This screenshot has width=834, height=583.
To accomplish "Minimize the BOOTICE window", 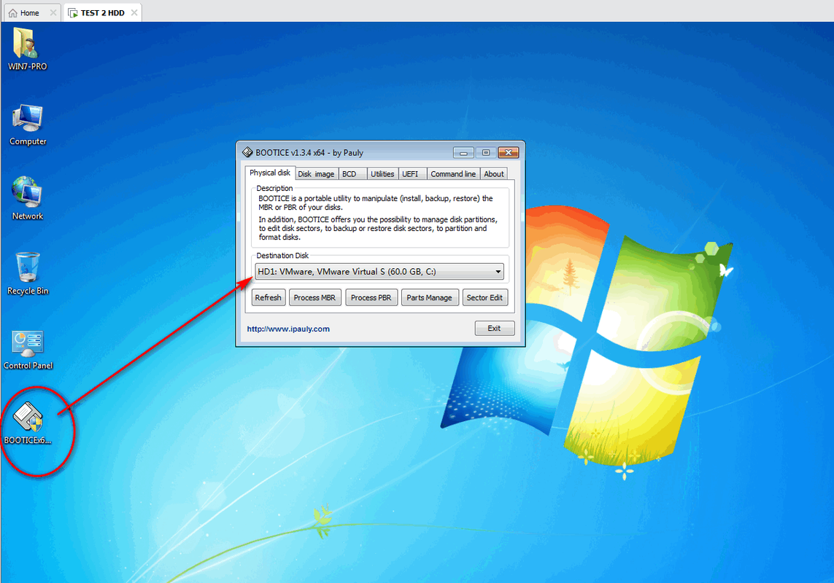I will tap(463, 152).
